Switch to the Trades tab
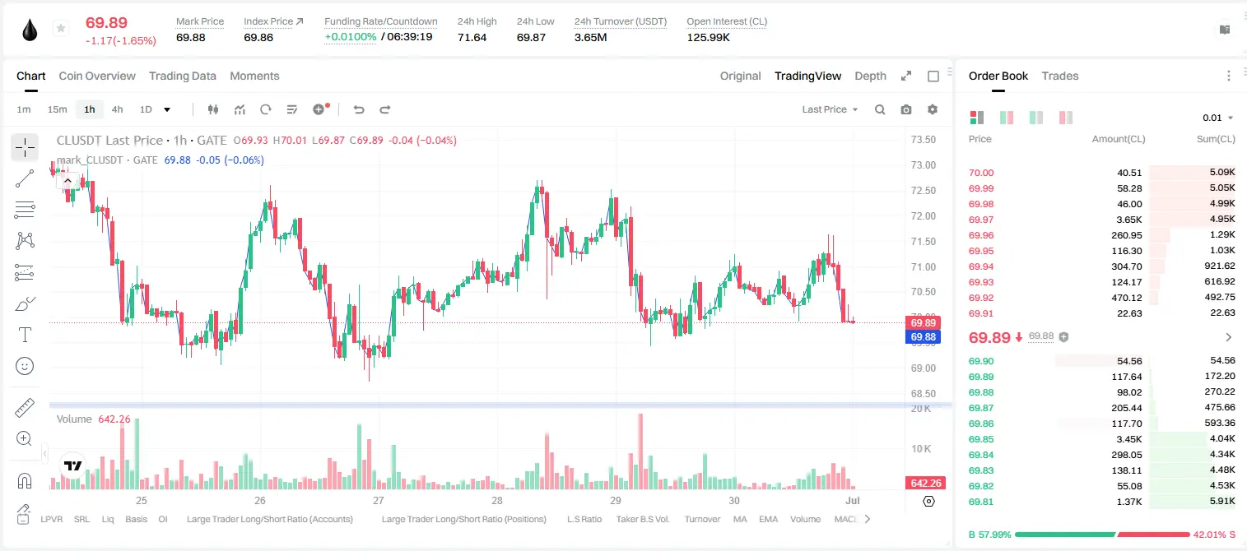1247x551 pixels. (x=1060, y=76)
